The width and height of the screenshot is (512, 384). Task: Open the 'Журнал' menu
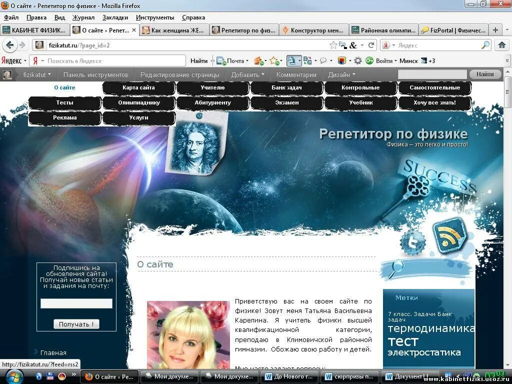pos(83,17)
